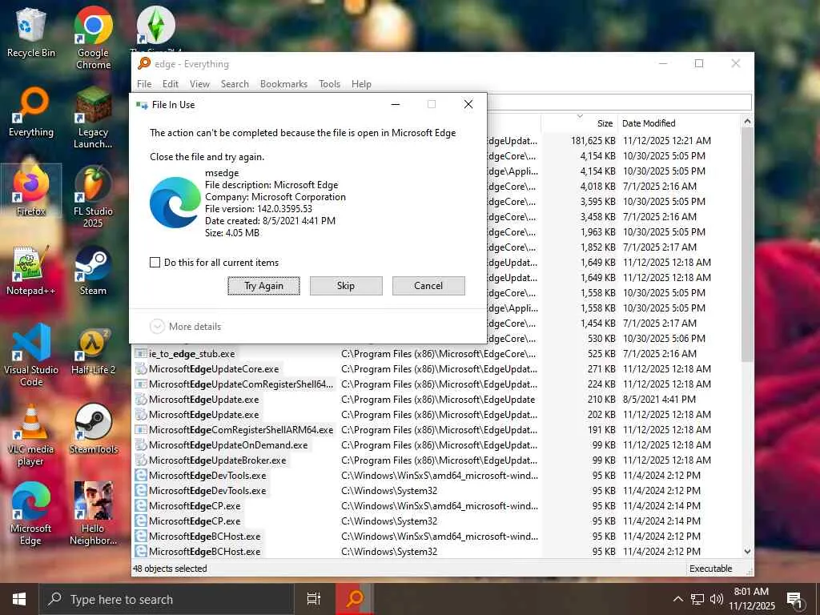The width and height of the screenshot is (820, 615).
Task: Select the Legacy Launcher Minecraft icon
Action: 93,118
